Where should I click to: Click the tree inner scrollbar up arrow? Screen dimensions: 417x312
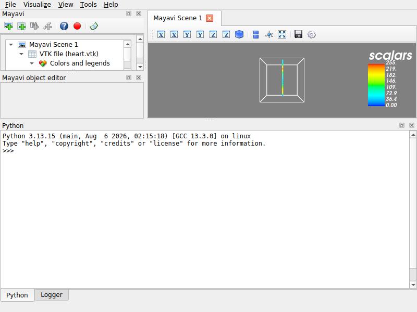click(x=128, y=44)
